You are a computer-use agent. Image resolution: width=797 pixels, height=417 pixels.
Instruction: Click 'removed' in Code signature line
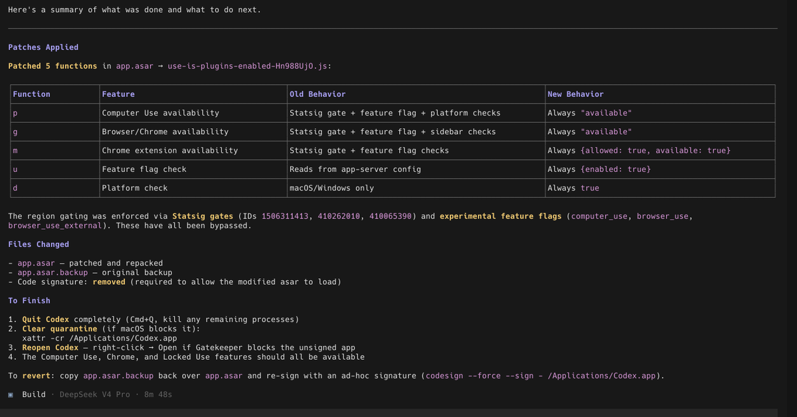coord(109,282)
